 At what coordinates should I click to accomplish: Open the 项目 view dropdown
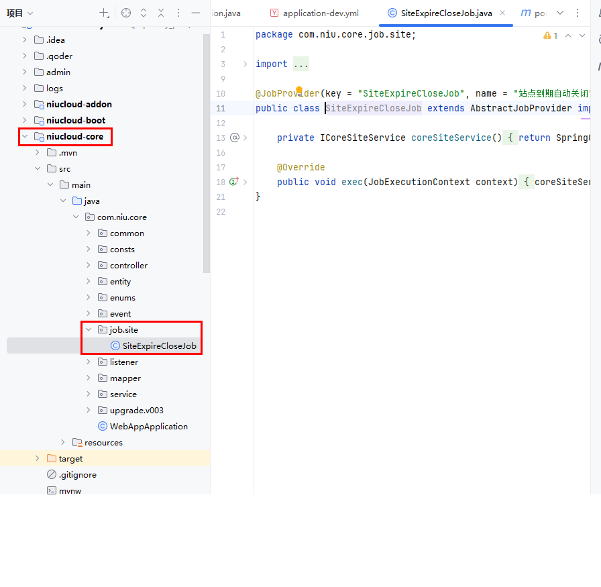20,13
